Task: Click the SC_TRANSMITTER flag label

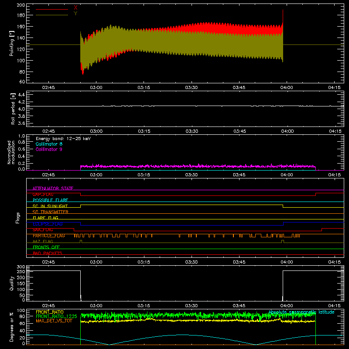Action: click(x=51, y=212)
